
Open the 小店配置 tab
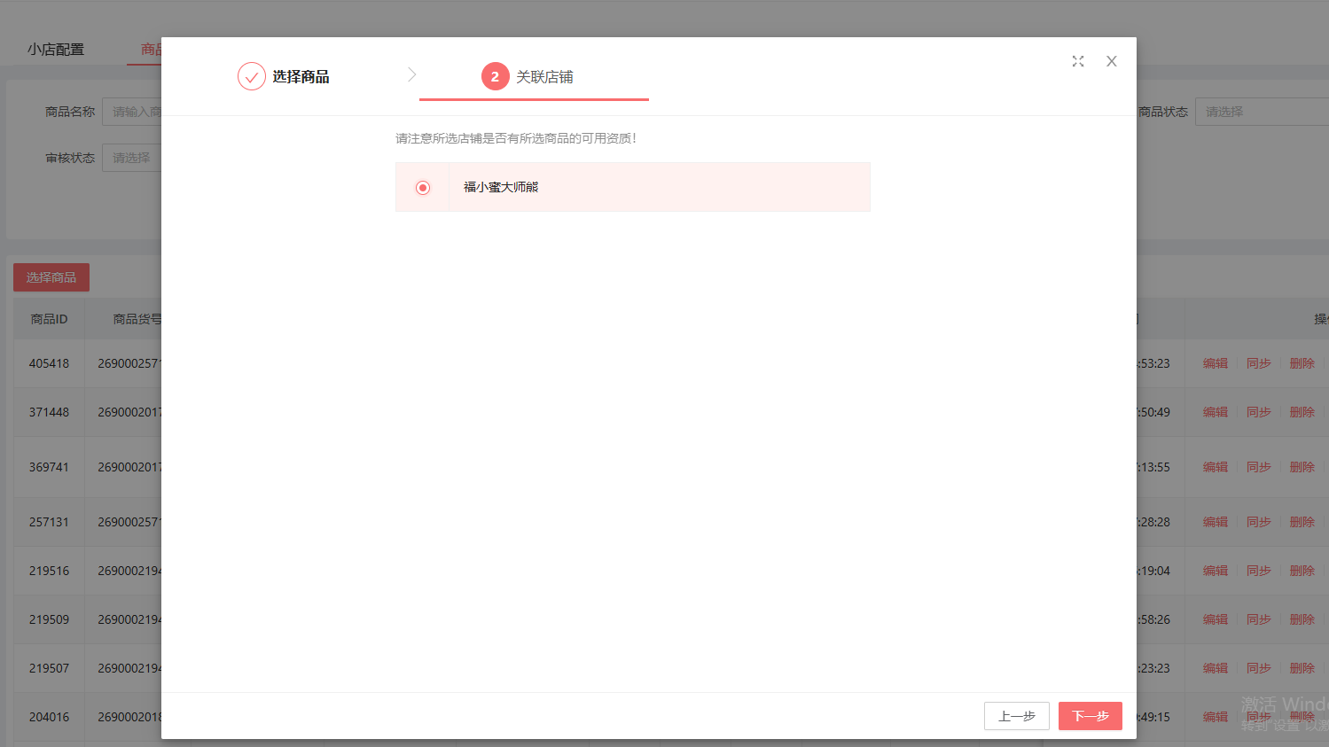tap(56, 50)
